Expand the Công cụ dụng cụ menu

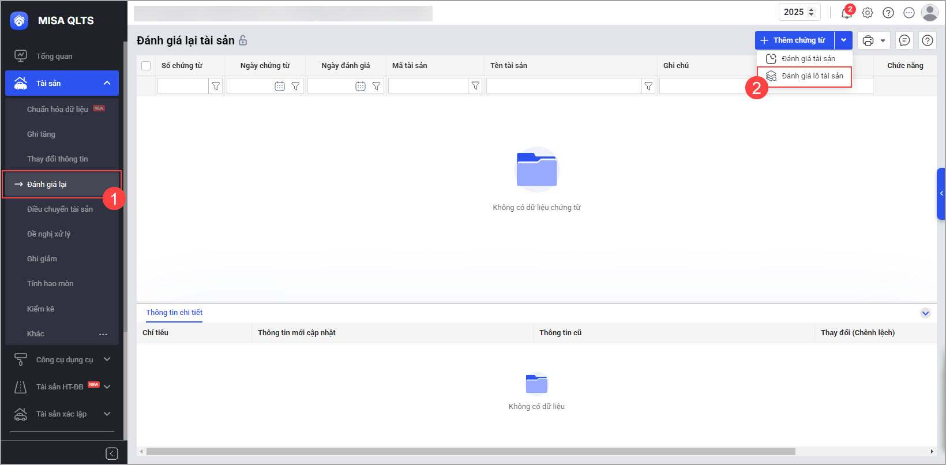tap(107, 359)
